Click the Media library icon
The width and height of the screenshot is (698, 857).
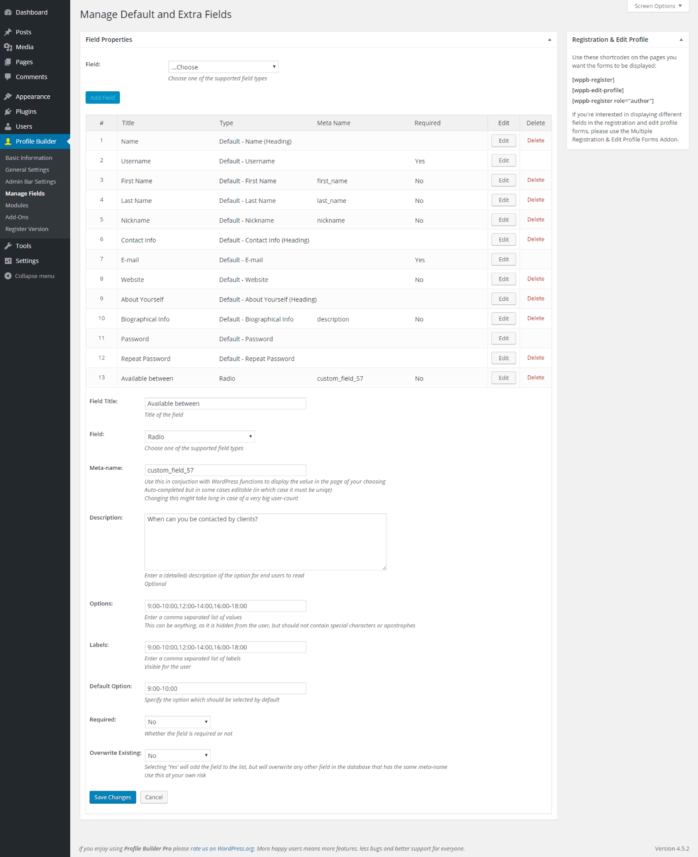point(8,47)
